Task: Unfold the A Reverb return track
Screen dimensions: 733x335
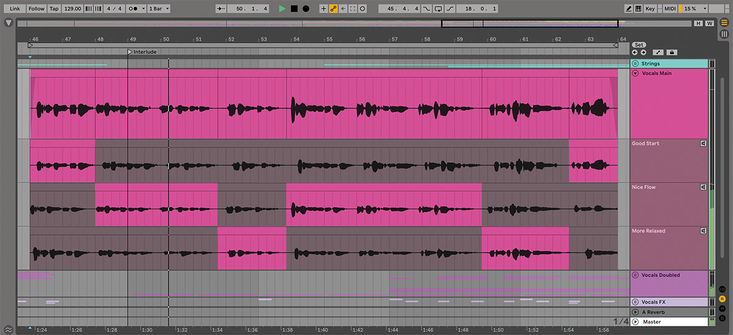Action: pyautogui.click(x=635, y=312)
